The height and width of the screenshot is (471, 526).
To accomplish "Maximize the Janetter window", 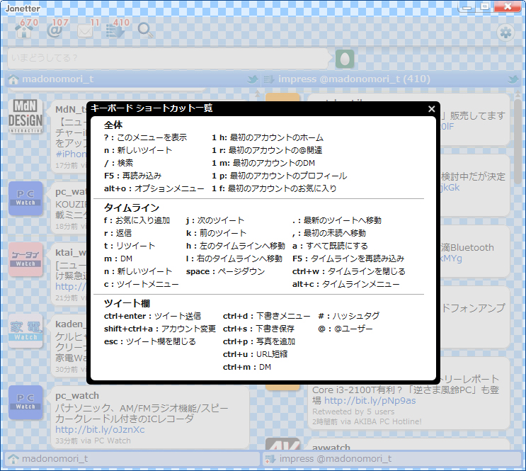I will [484, 7].
